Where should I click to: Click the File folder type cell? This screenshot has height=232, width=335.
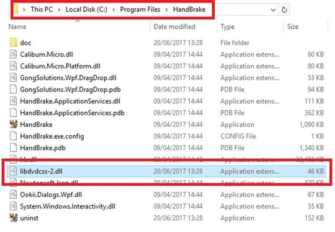pos(235,43)
